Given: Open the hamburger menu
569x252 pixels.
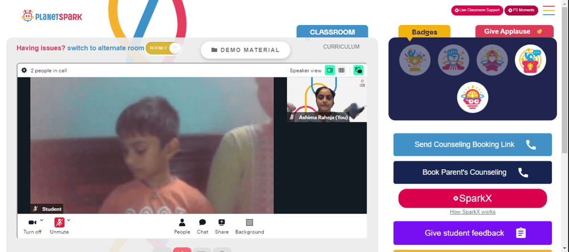Looking at the screenshot, I should click(549, 10).
